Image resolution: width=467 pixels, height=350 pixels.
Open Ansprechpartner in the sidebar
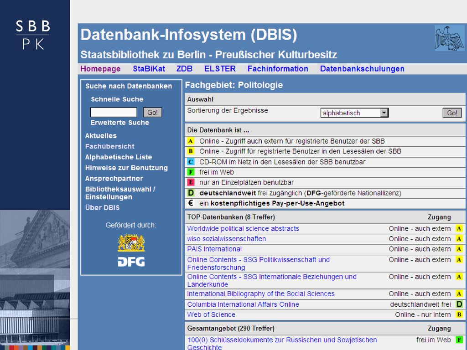pos(114,179)
